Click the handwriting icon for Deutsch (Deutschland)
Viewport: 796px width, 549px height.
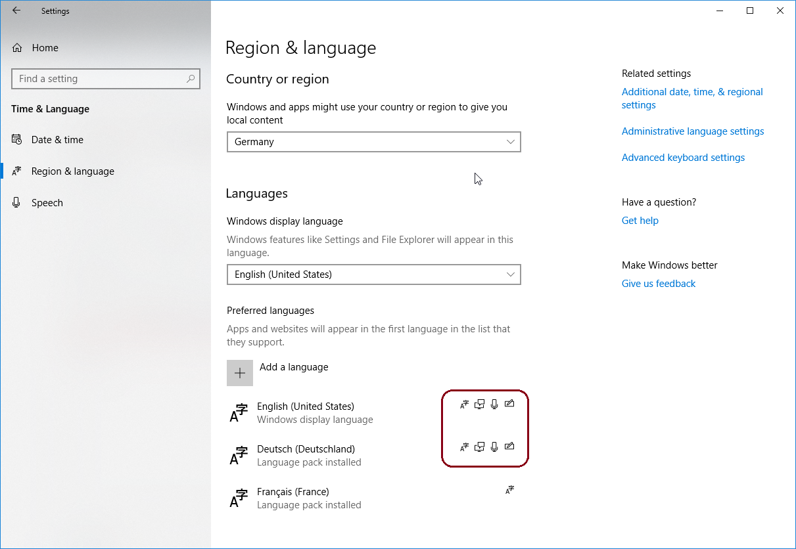coord(509,447)
